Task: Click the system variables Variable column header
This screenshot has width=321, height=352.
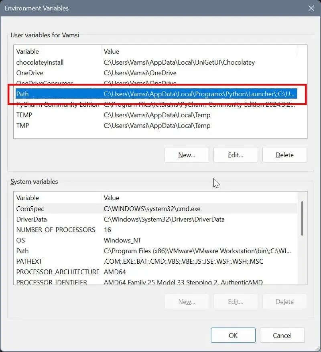Action: point(58,198)
